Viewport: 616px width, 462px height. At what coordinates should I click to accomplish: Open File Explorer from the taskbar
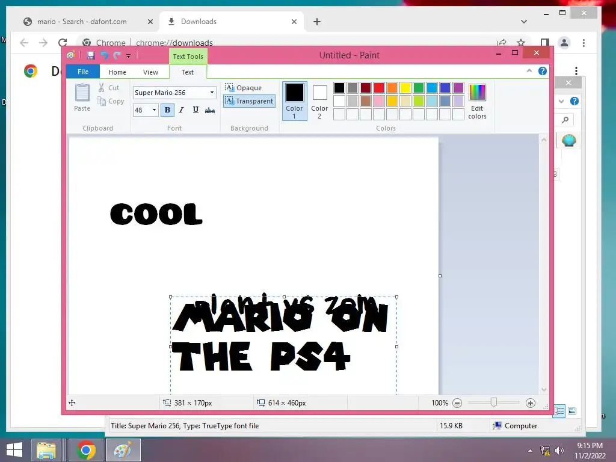point(46,450)
